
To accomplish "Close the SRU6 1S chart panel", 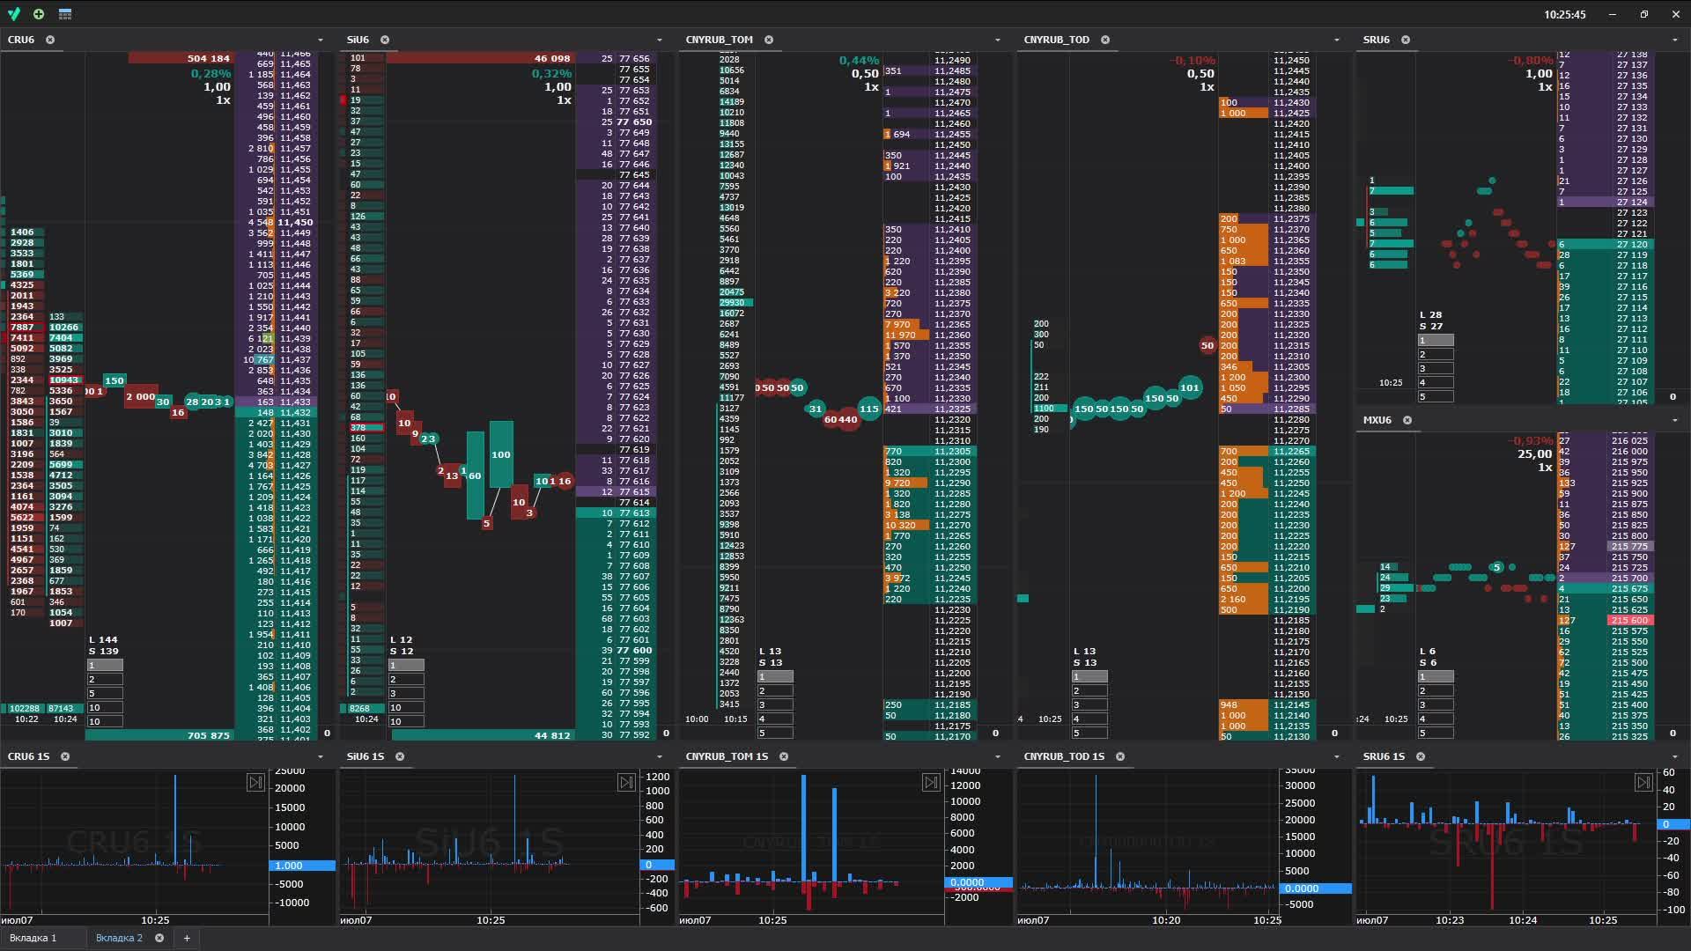I will 1421,756.
